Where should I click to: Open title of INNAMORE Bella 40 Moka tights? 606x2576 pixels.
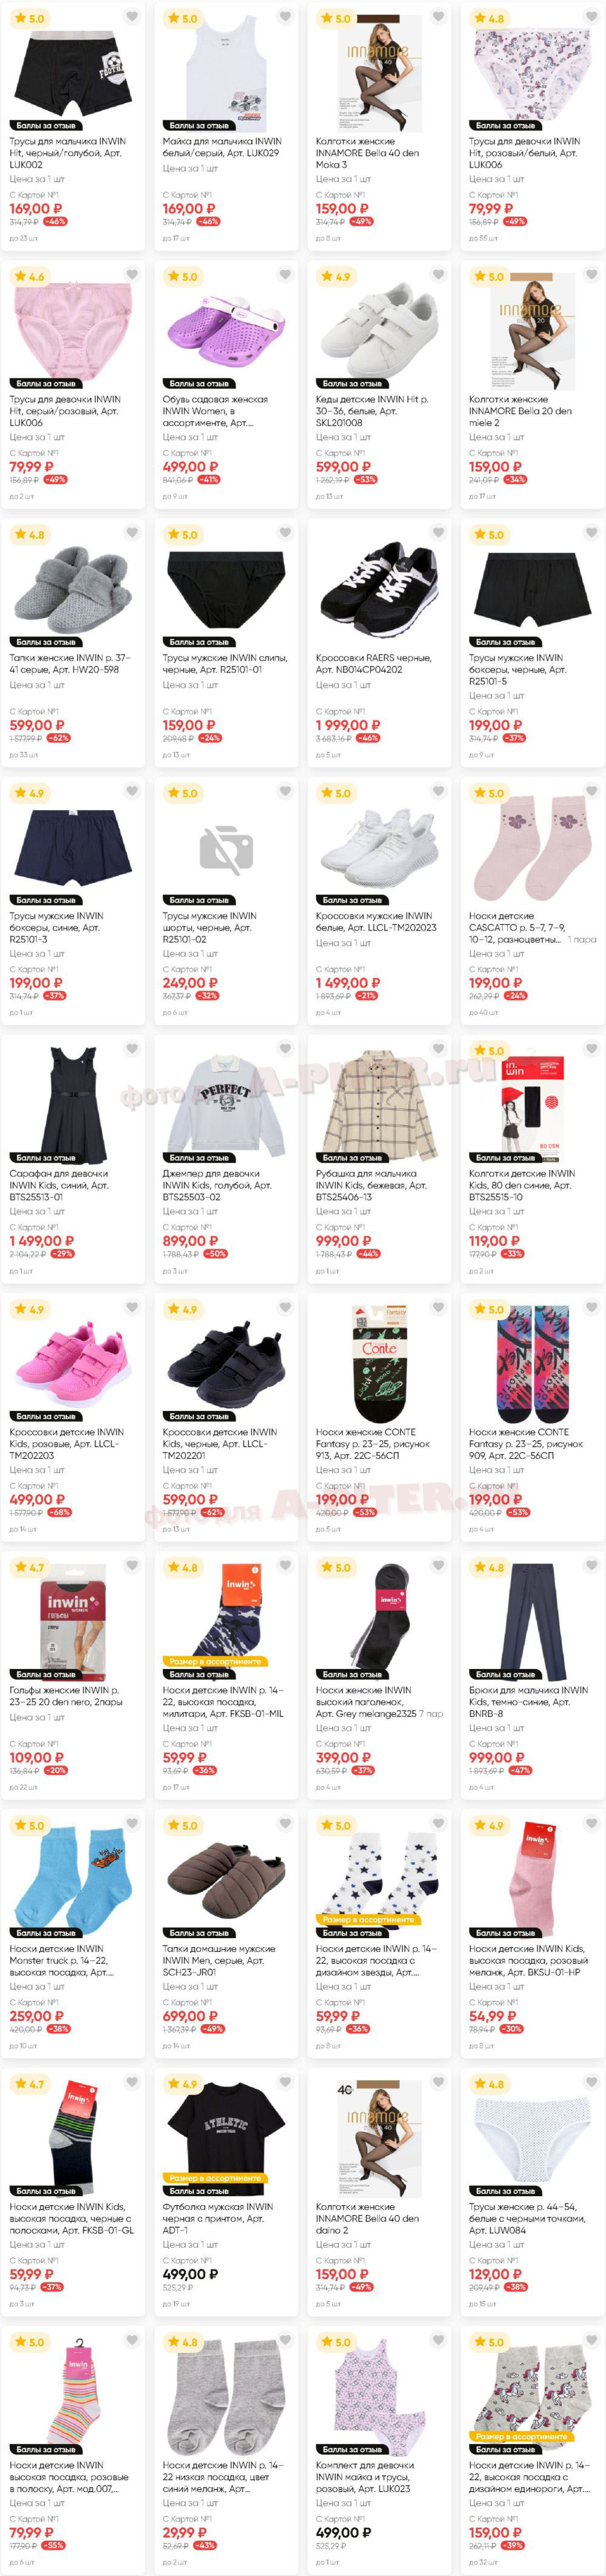[x=367, y=153]
